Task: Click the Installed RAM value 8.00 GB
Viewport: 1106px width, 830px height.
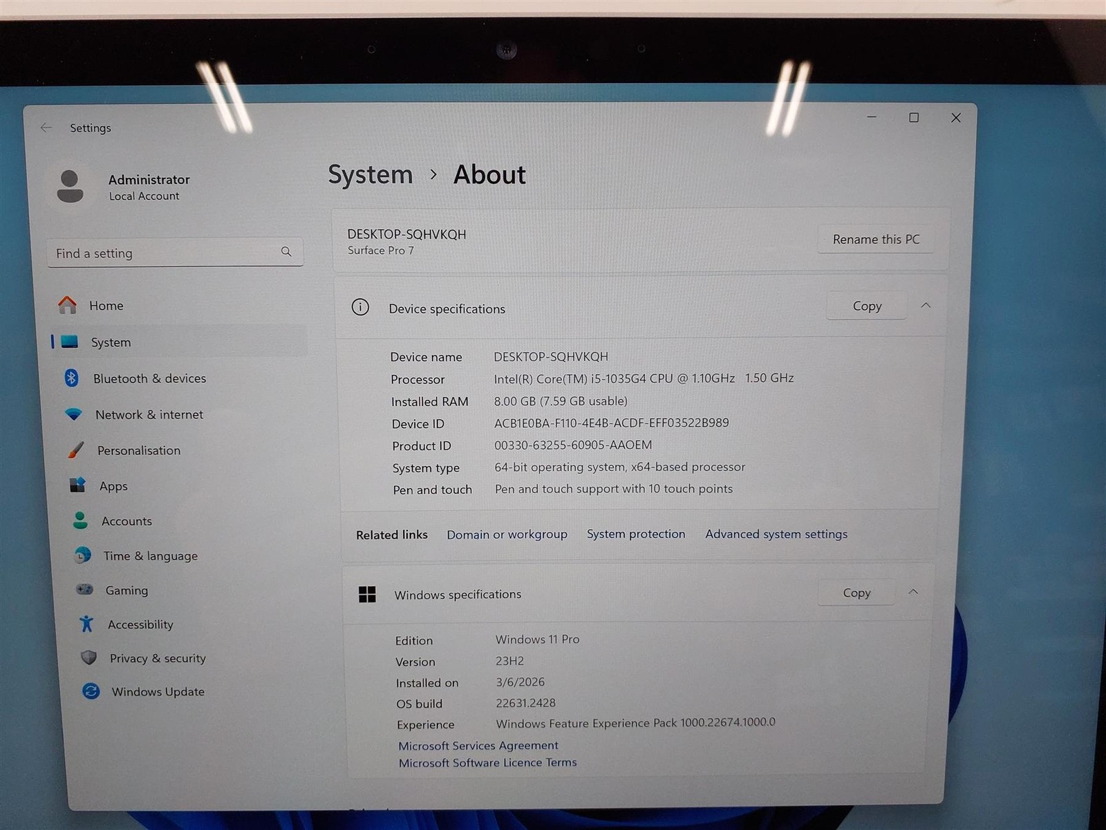Action: pos(561,401)
